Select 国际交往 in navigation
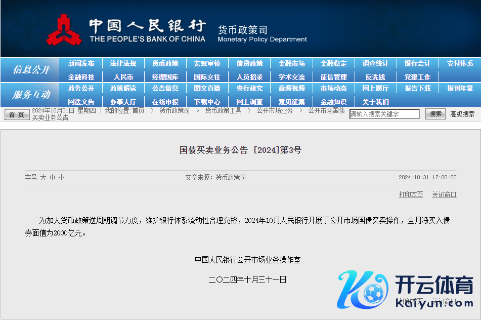The image size is (481, 320). pos(207,77)
